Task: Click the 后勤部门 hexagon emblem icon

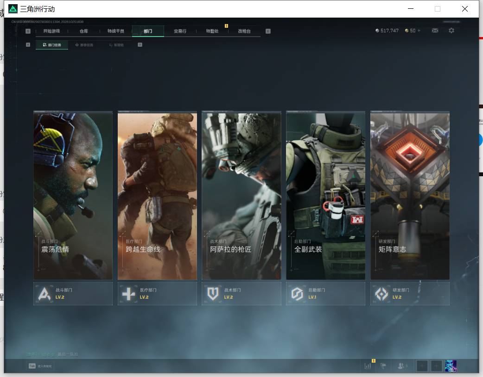Action: click(x=297, y=294)
